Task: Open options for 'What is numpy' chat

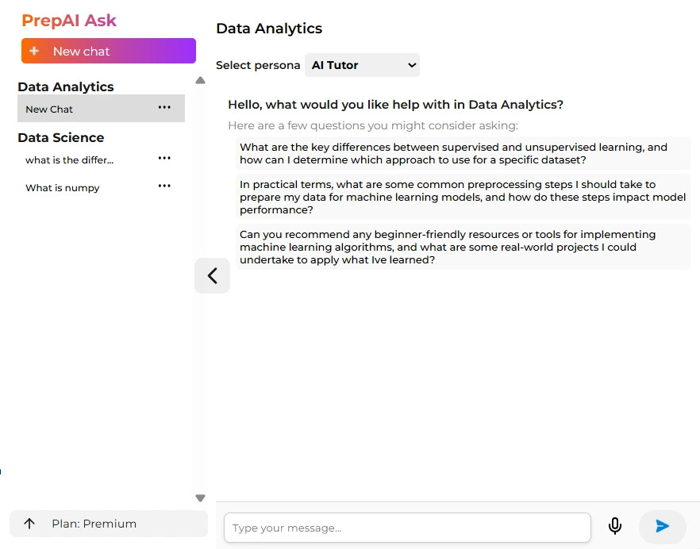Action: [x=164, y=186]
